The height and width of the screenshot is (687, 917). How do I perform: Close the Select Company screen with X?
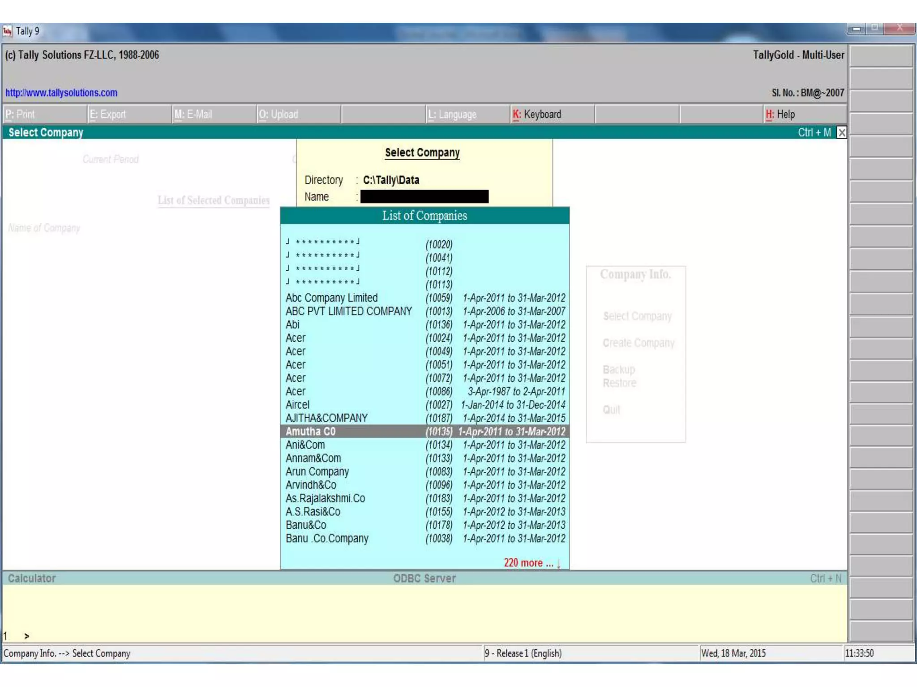pyautogui.click(x=841, y=132)
